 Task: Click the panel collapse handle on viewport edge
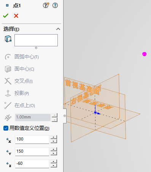(x=65, y=116)
